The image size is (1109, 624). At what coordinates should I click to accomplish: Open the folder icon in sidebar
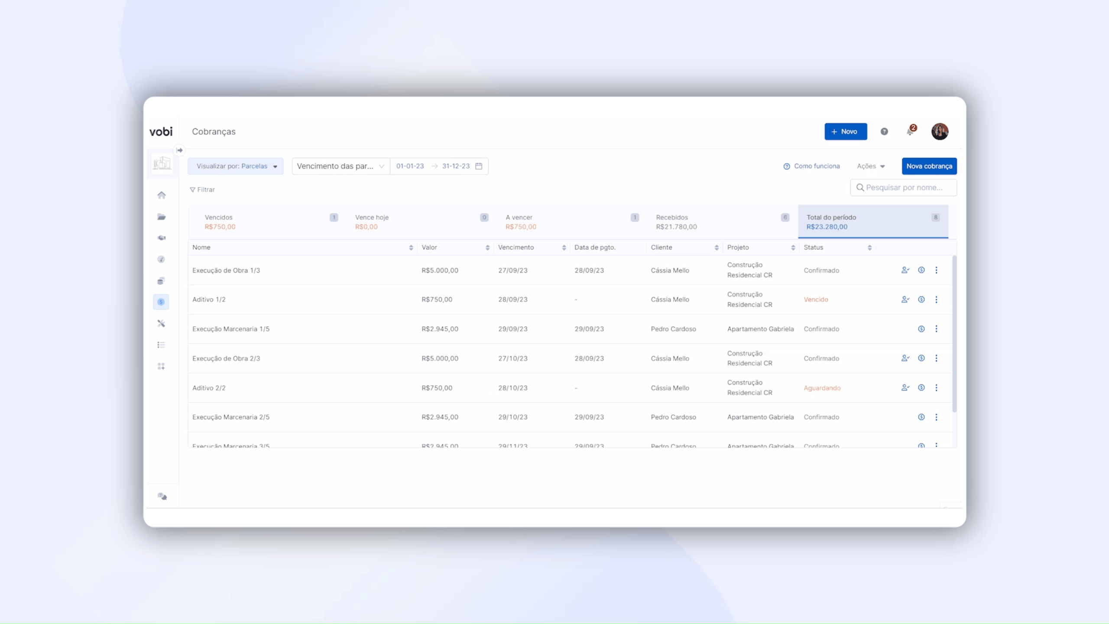tap(161, 217)
